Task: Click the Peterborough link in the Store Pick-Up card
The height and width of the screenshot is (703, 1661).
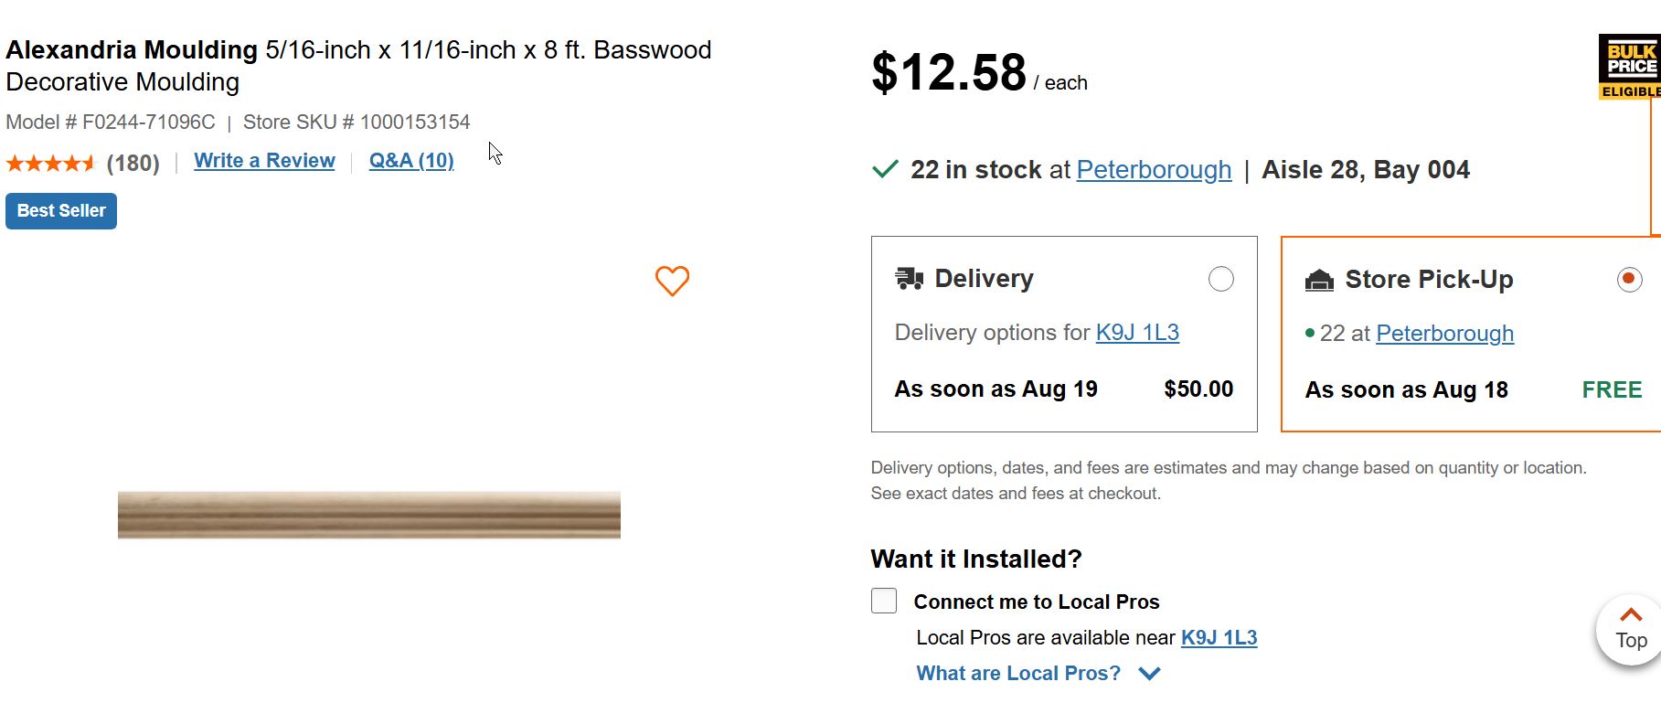Action: [1444, 334]
